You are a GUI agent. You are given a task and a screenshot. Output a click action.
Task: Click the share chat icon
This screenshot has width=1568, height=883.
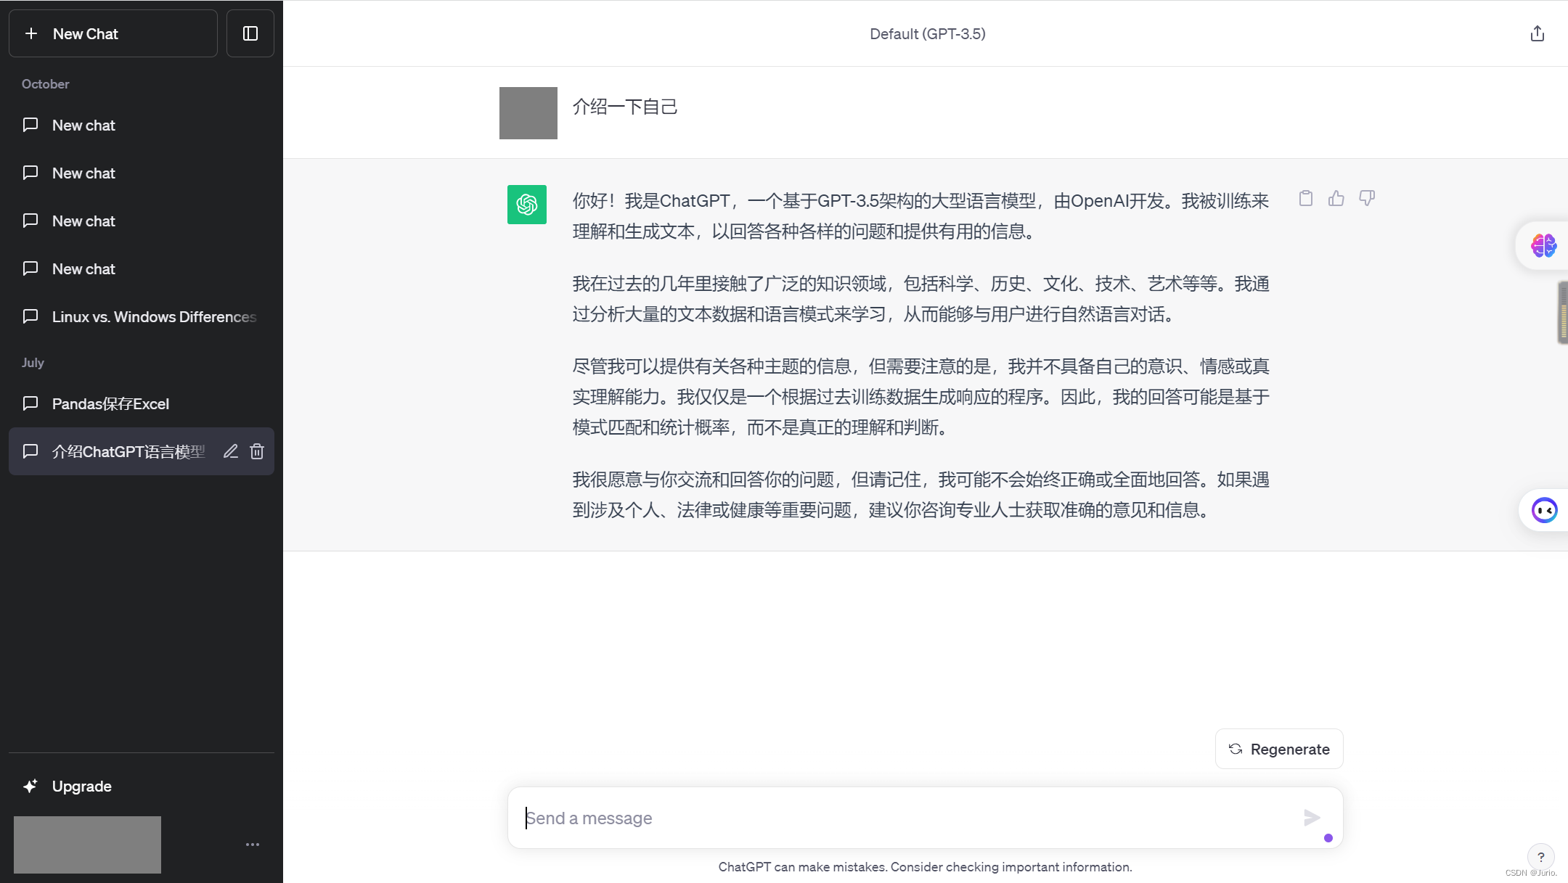click(1537, 34)
